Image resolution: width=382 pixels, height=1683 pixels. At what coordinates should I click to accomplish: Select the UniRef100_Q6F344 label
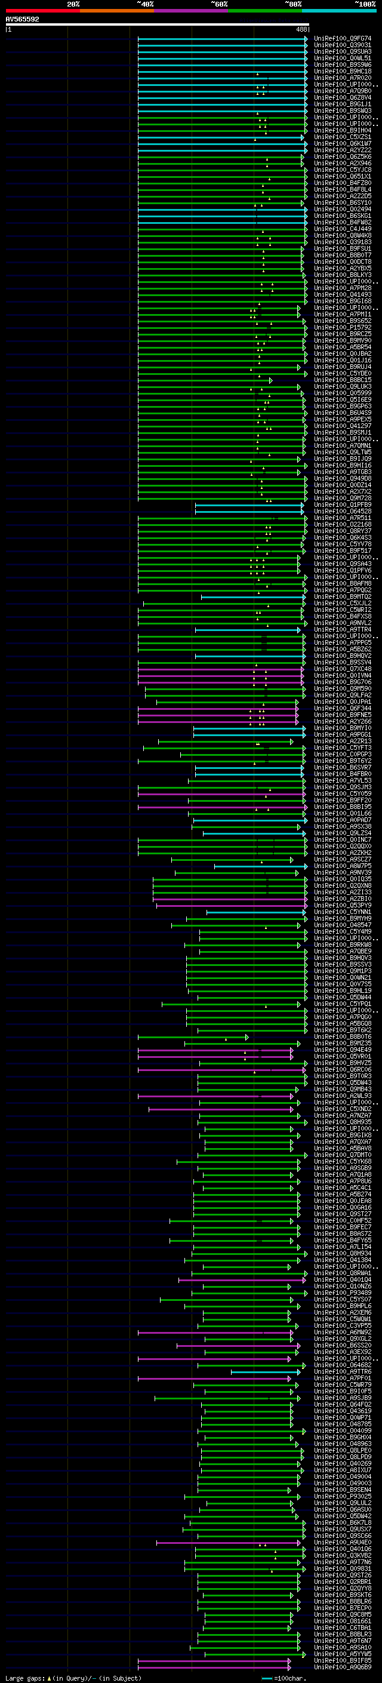click(343, 708)
